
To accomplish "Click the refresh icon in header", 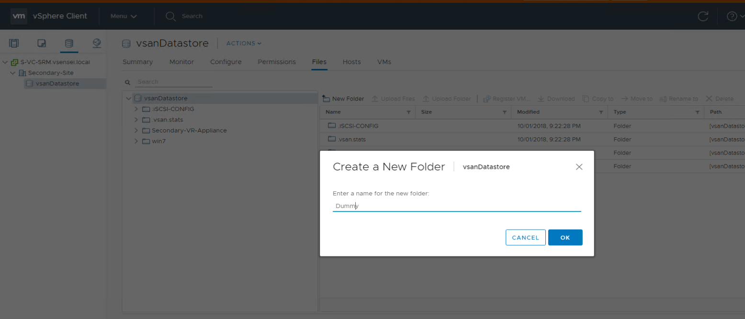I will coord(702,16).
